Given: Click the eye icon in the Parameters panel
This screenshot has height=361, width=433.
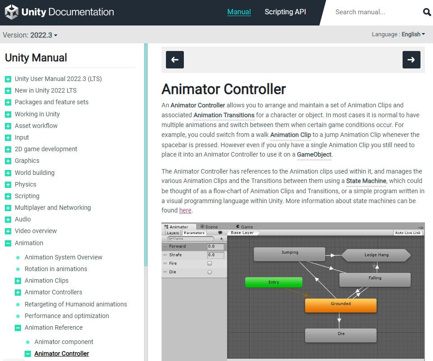Looking at the screenshot, I should click(220, 232).
